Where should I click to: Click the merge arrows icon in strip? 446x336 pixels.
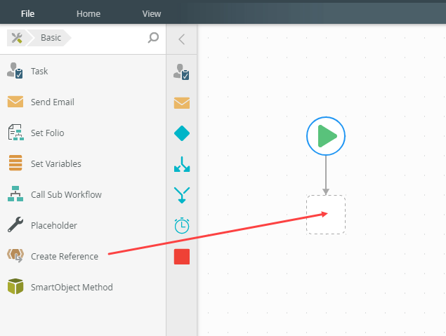coord(182,195)
